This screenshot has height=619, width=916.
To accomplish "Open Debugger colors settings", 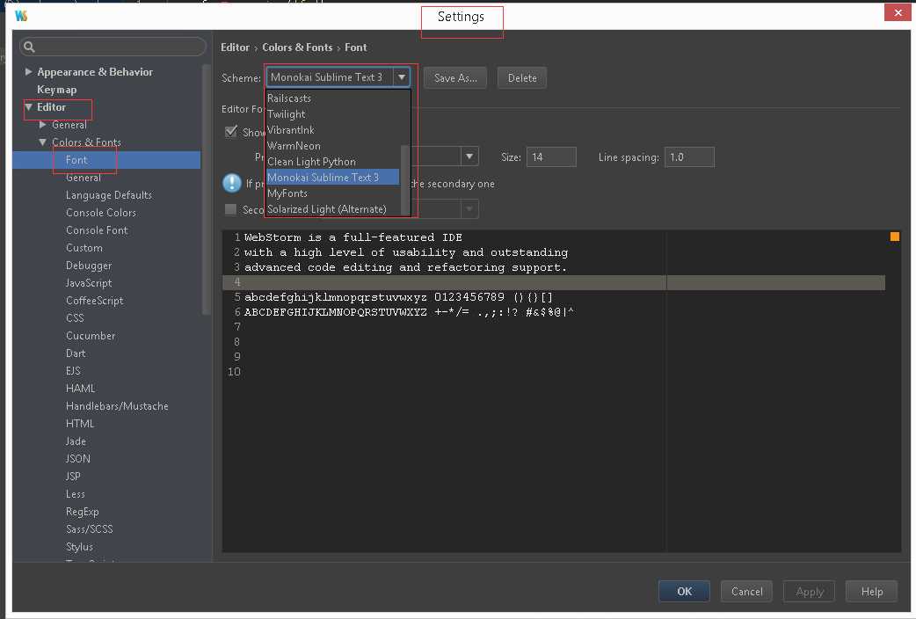I will [88, 265].
